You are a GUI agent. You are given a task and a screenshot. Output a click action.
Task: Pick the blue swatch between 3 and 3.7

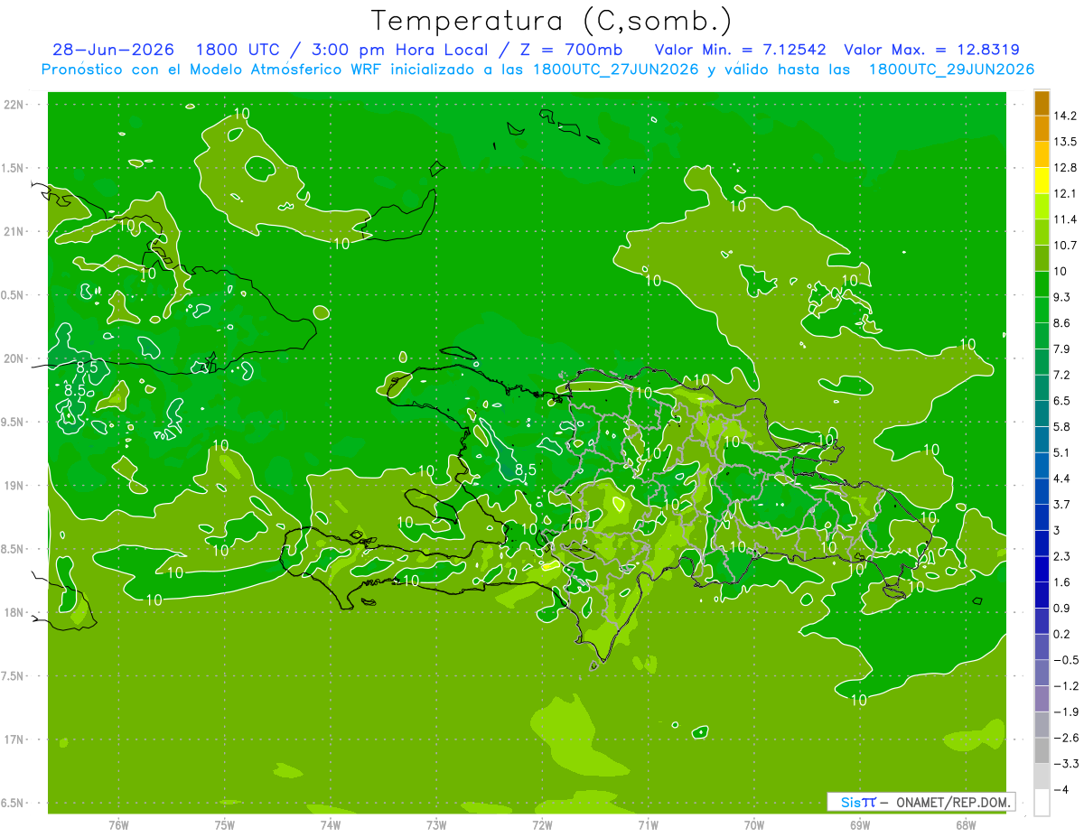tap(1042, 517)
